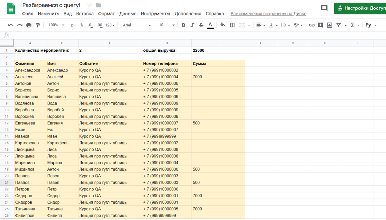Open horizontal align dropdown
Viewport: 386px width, 220px height.
(261, 25)
